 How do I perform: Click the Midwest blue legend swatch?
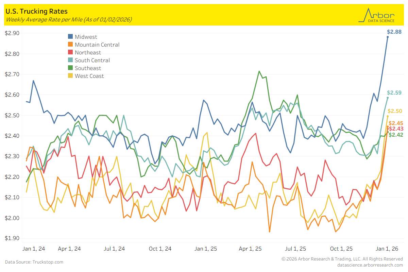coord(70,37)
